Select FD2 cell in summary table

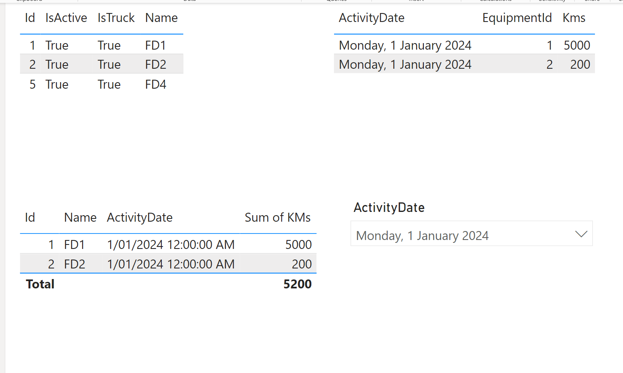[x=74, y=264]
